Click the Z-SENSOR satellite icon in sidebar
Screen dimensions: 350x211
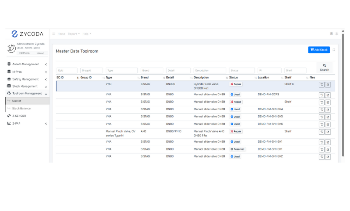9,116
